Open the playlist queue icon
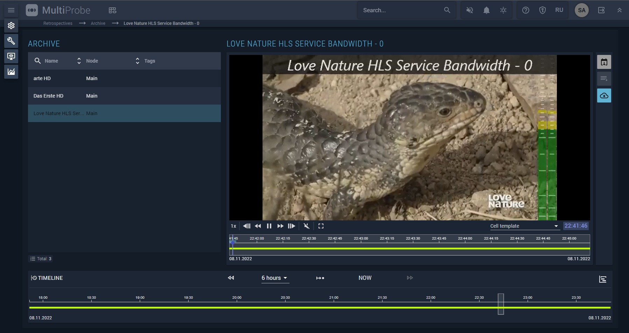The height and width of the screenshot is (333, 629). click(604, 79)
